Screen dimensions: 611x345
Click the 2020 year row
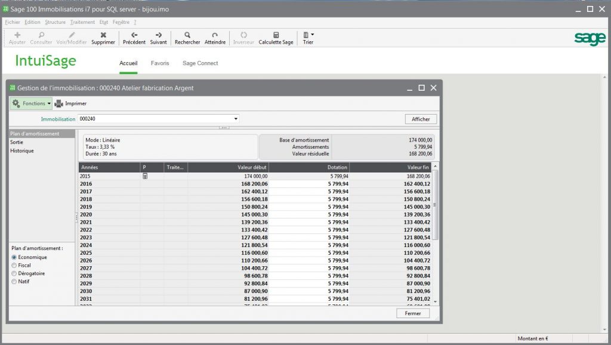(x=255, y=215)
